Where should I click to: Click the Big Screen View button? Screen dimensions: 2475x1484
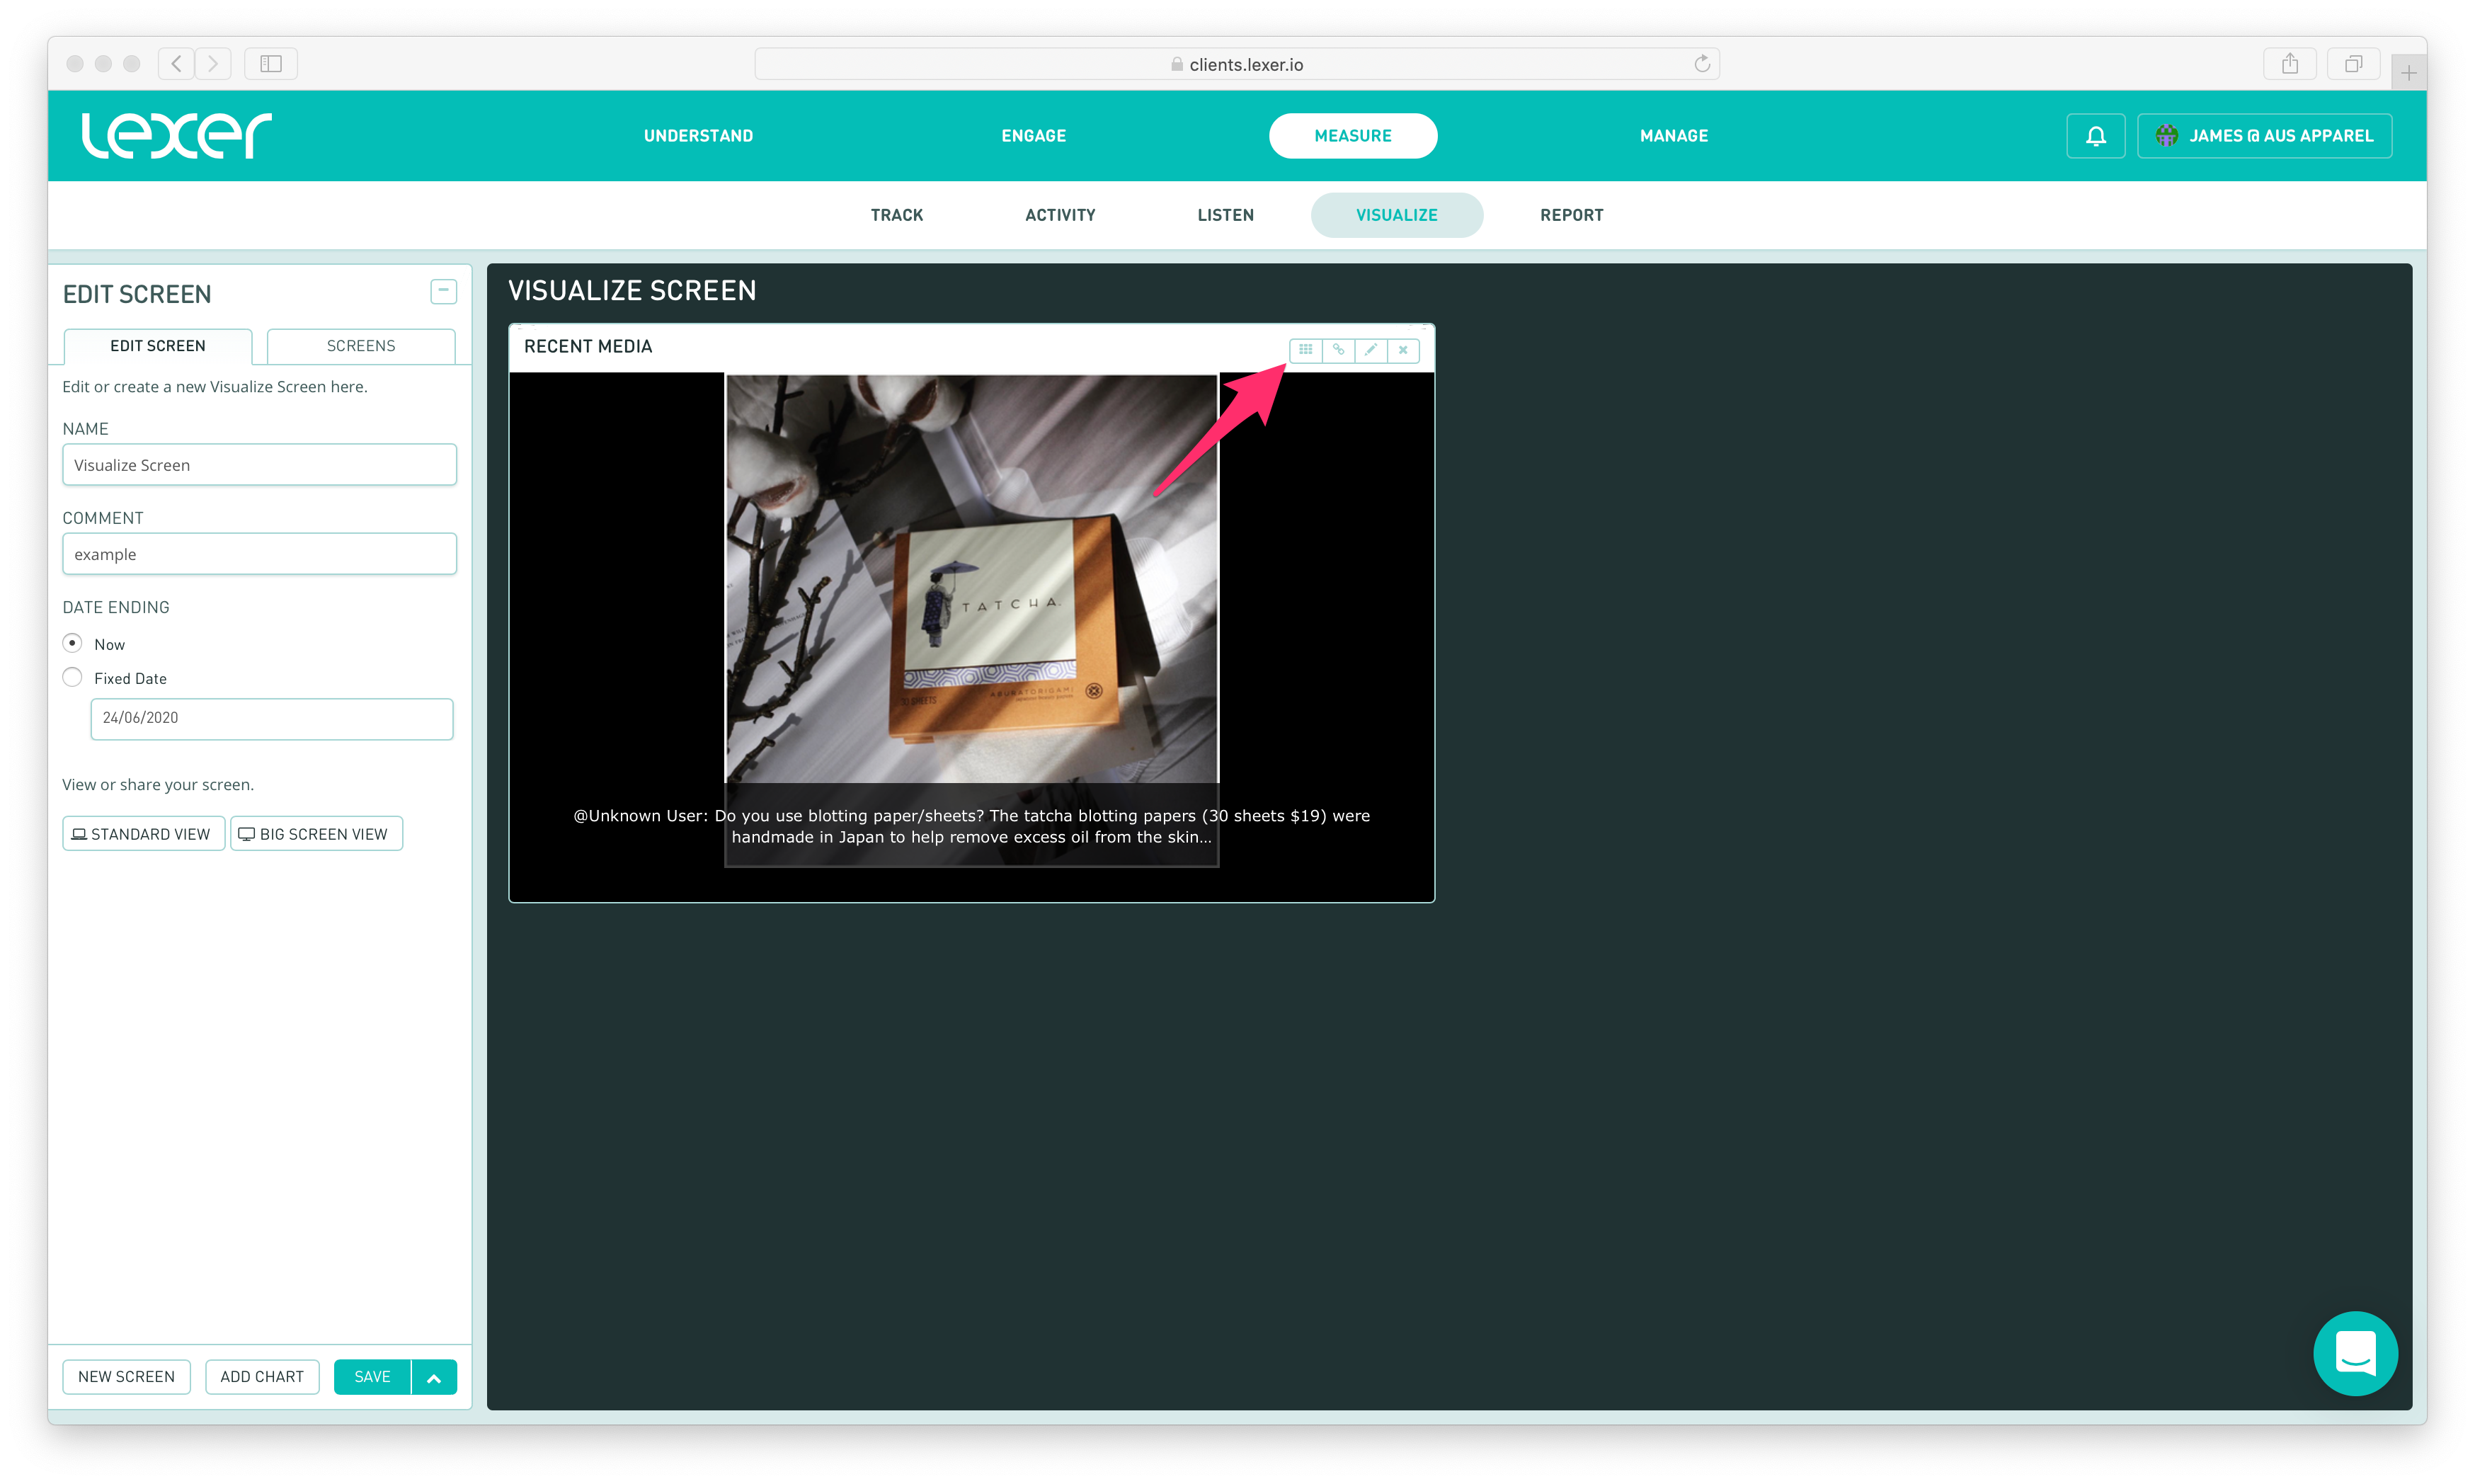[x=316, y=834]
